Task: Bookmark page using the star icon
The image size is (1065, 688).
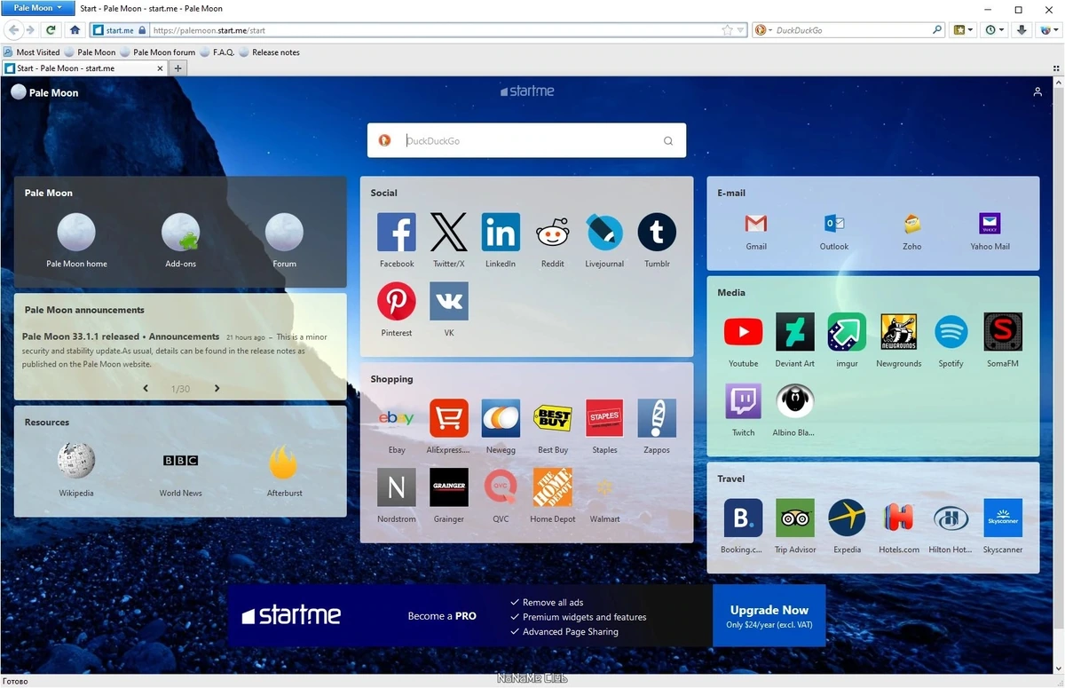Action: coord(728,30)
